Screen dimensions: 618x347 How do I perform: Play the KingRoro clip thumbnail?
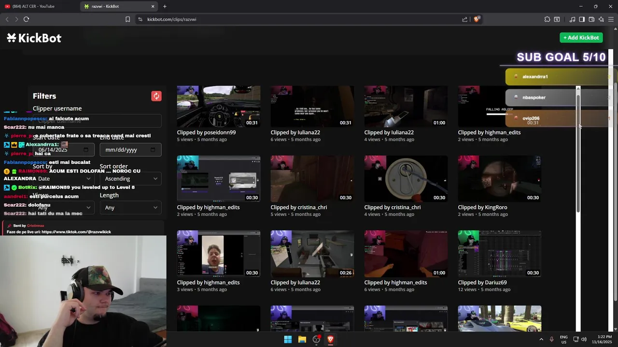tap(499, 179)
